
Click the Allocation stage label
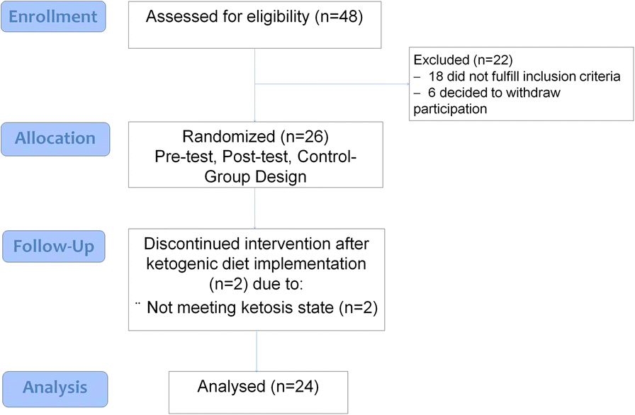pos(55,139)
